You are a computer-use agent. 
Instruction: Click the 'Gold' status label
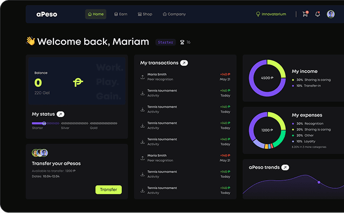(x=94, y=128)
